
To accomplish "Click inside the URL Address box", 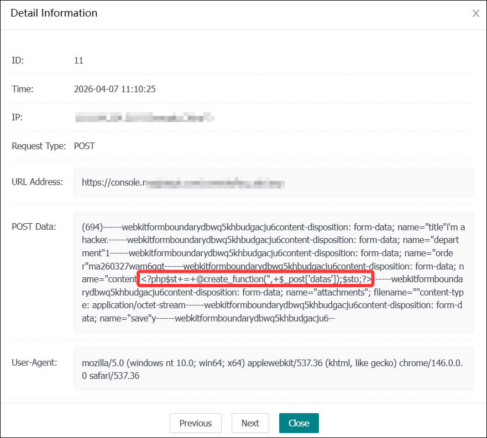I will coord(274,182).
